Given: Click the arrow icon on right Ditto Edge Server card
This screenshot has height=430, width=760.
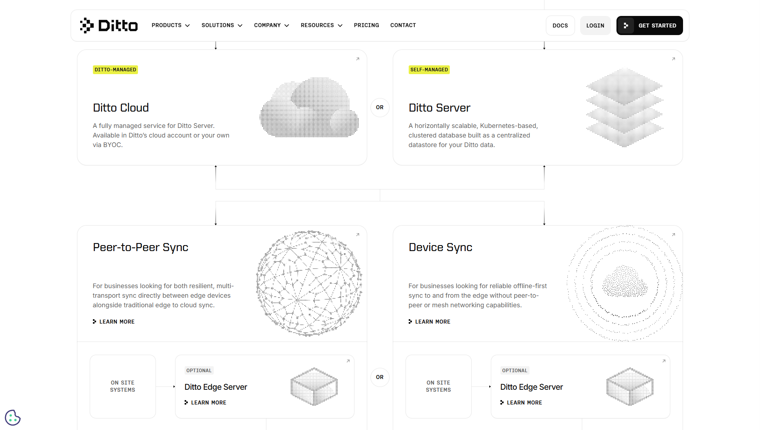Looking at the screenshot, I should point(664,361).
